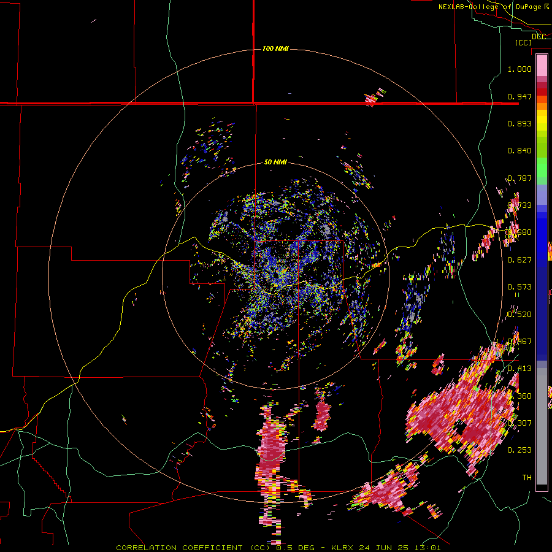Select the 0.787 scale value

(519, 178)
